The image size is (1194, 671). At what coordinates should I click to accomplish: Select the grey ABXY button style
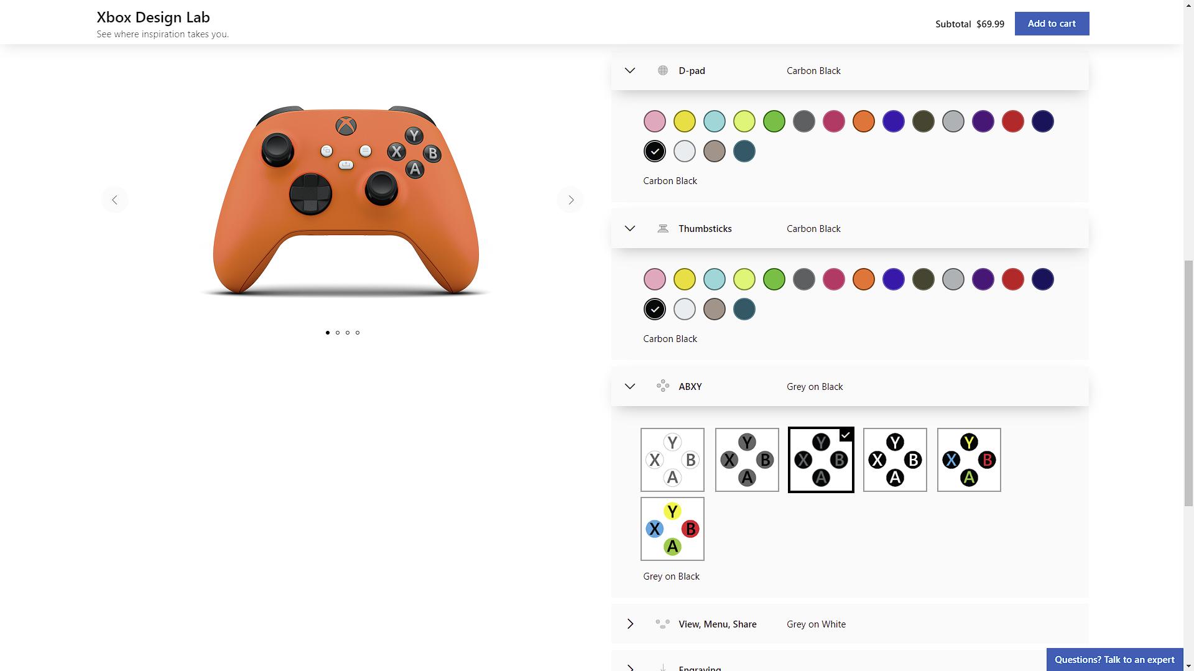click(747, 460)
